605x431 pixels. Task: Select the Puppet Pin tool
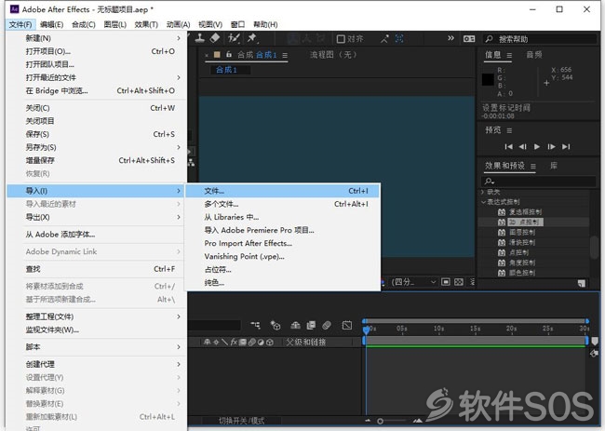coord(252,38)
